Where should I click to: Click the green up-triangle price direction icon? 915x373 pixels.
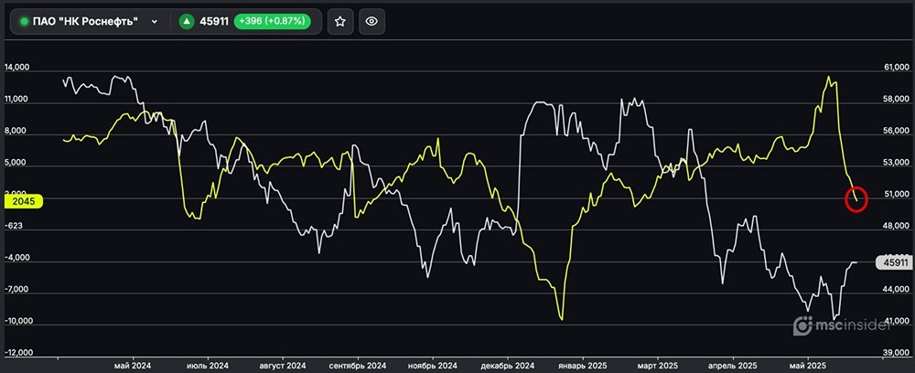187,21
